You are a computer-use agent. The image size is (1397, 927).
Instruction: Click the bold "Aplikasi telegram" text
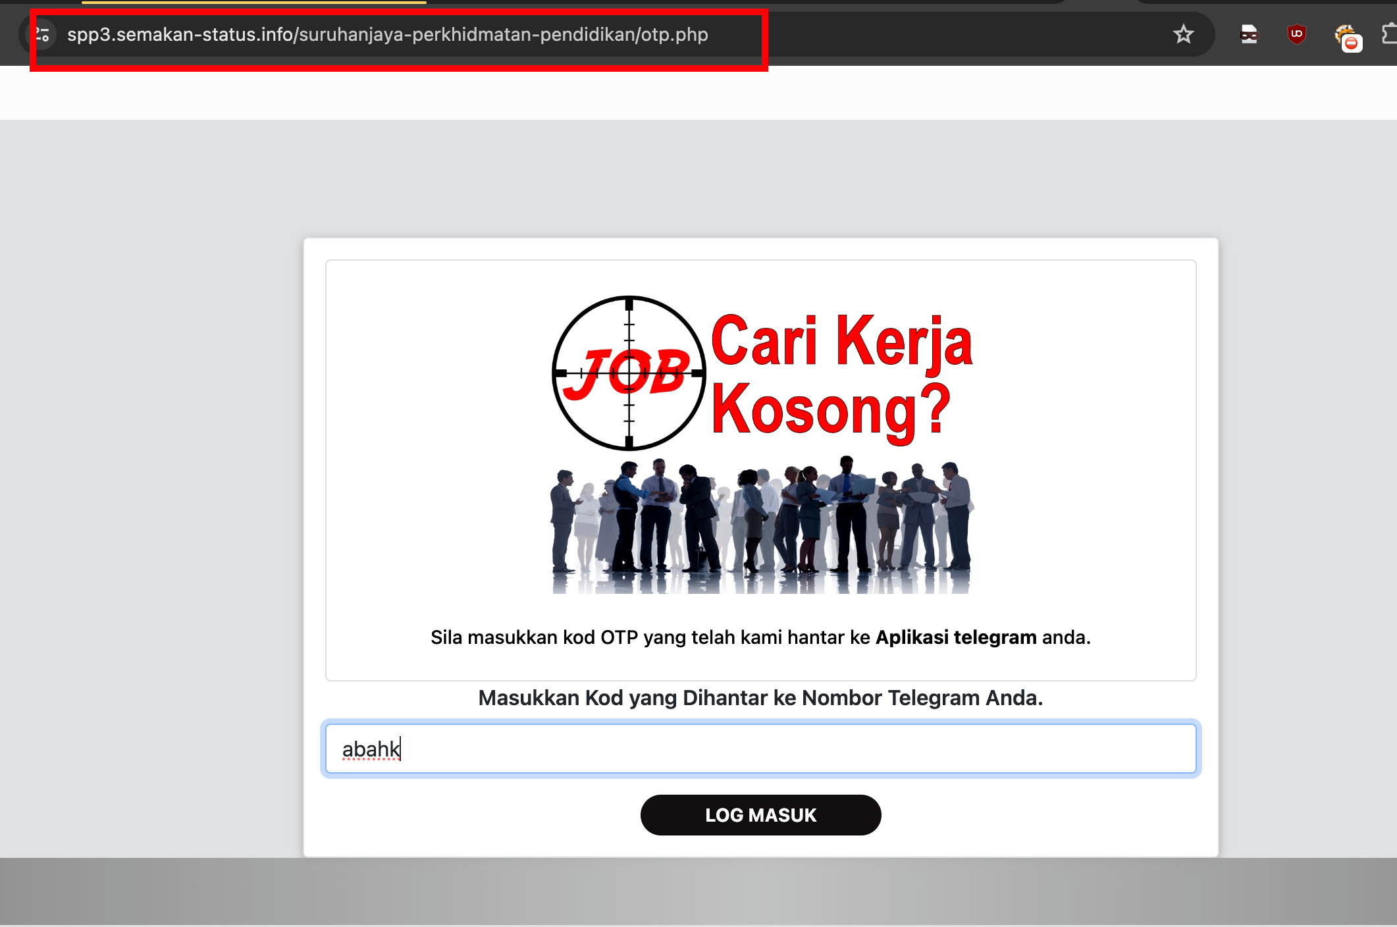955,637
